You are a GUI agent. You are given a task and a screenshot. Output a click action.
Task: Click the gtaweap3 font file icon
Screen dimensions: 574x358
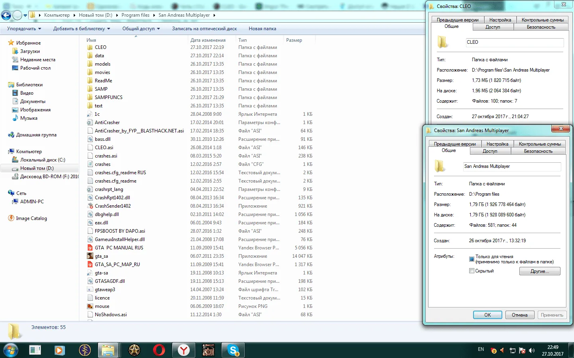tap(90, 290)
